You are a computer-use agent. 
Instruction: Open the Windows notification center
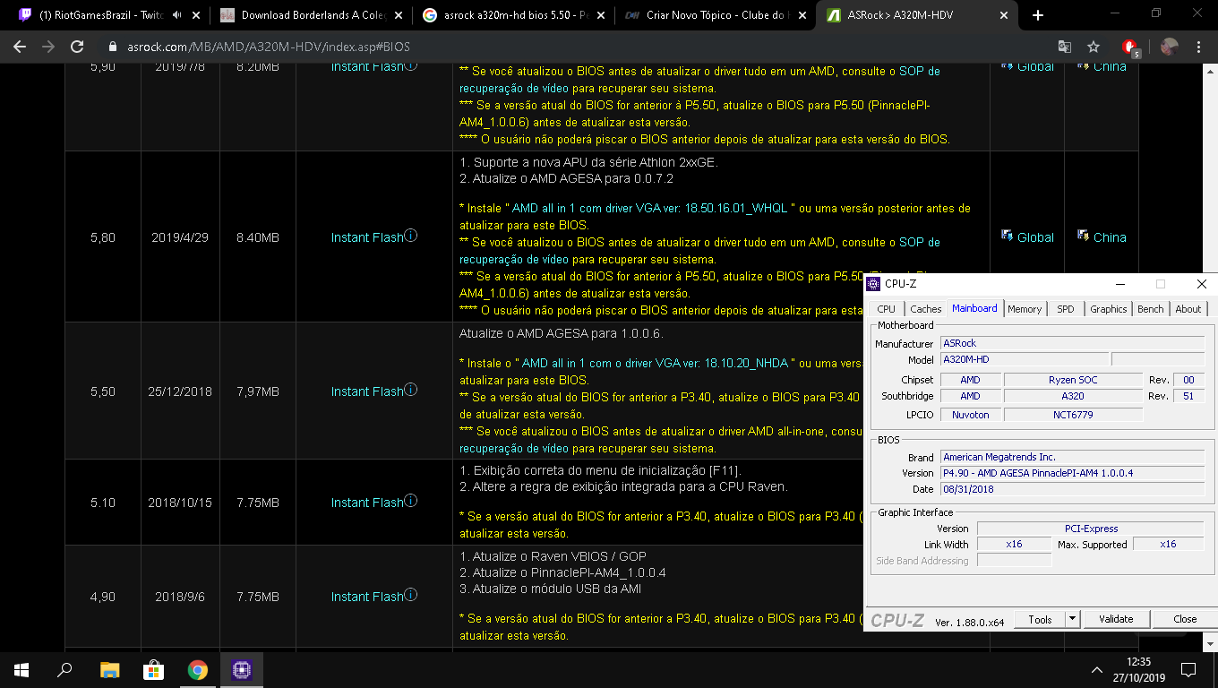(x=1188, y=669)
